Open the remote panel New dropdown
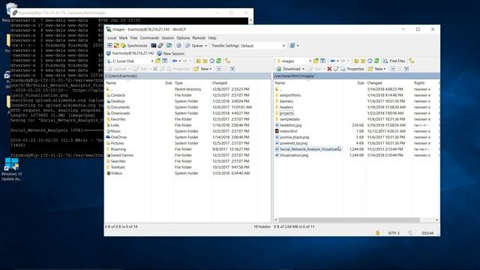480x270 pixels. (376, 69)
